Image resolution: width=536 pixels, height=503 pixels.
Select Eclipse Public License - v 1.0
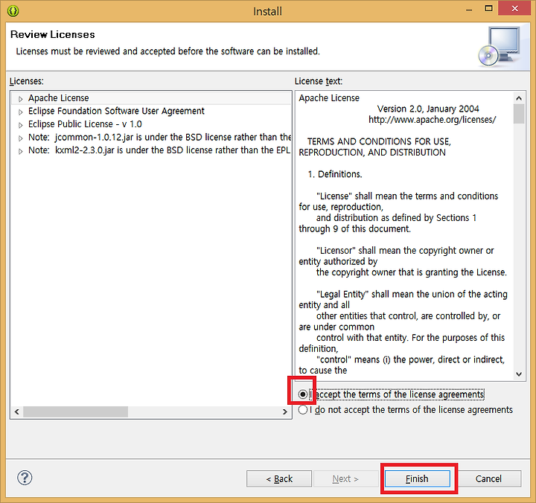[x=85, y=124]
